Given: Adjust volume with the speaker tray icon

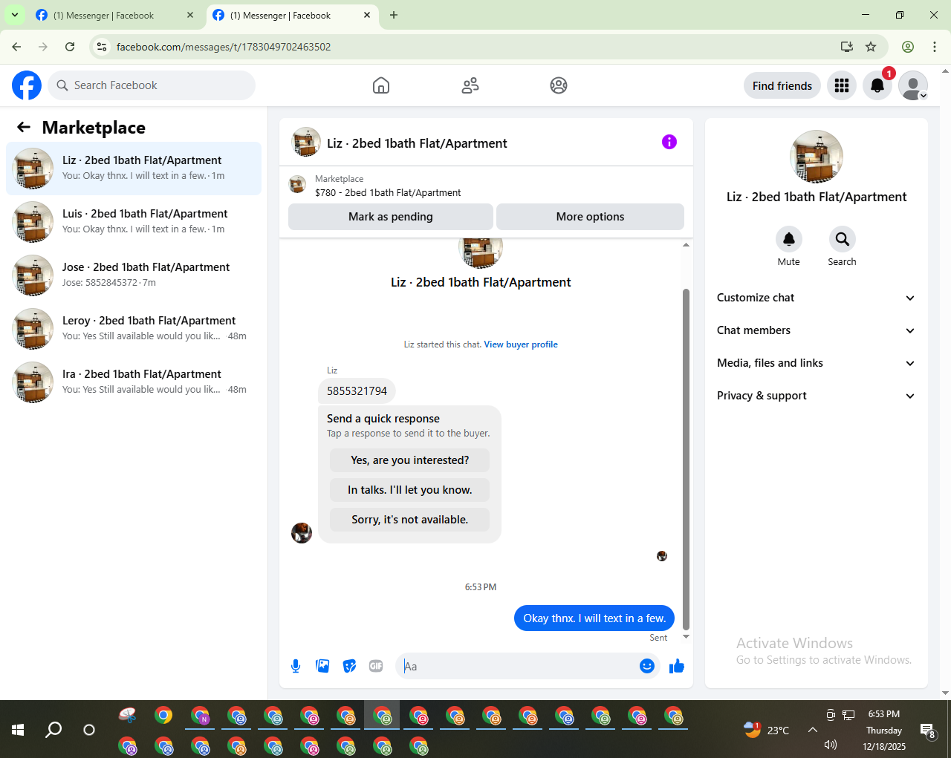Looking at the screenshot, I should pos(831,745).
